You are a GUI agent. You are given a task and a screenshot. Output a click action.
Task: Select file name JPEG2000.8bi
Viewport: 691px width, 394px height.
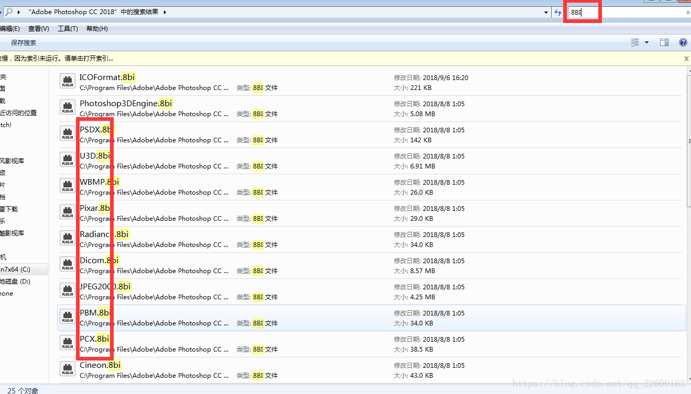click(105, 287)
